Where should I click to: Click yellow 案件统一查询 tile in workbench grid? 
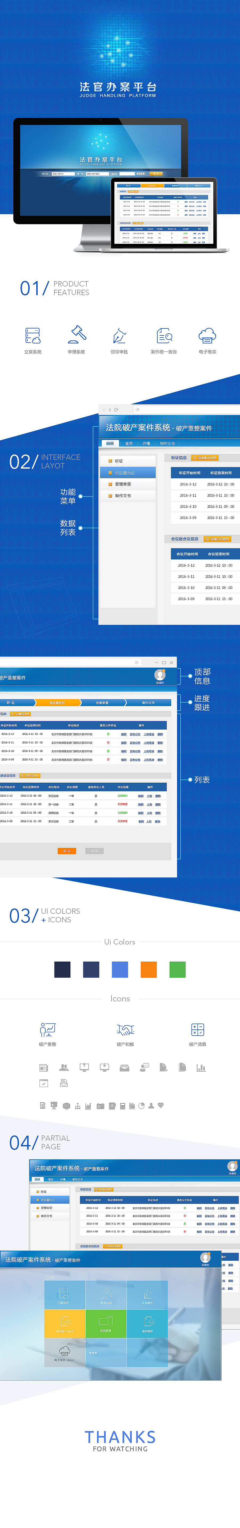[65, 1323]
